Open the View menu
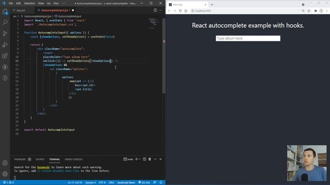The image size is (330, 185). (41, 4)
